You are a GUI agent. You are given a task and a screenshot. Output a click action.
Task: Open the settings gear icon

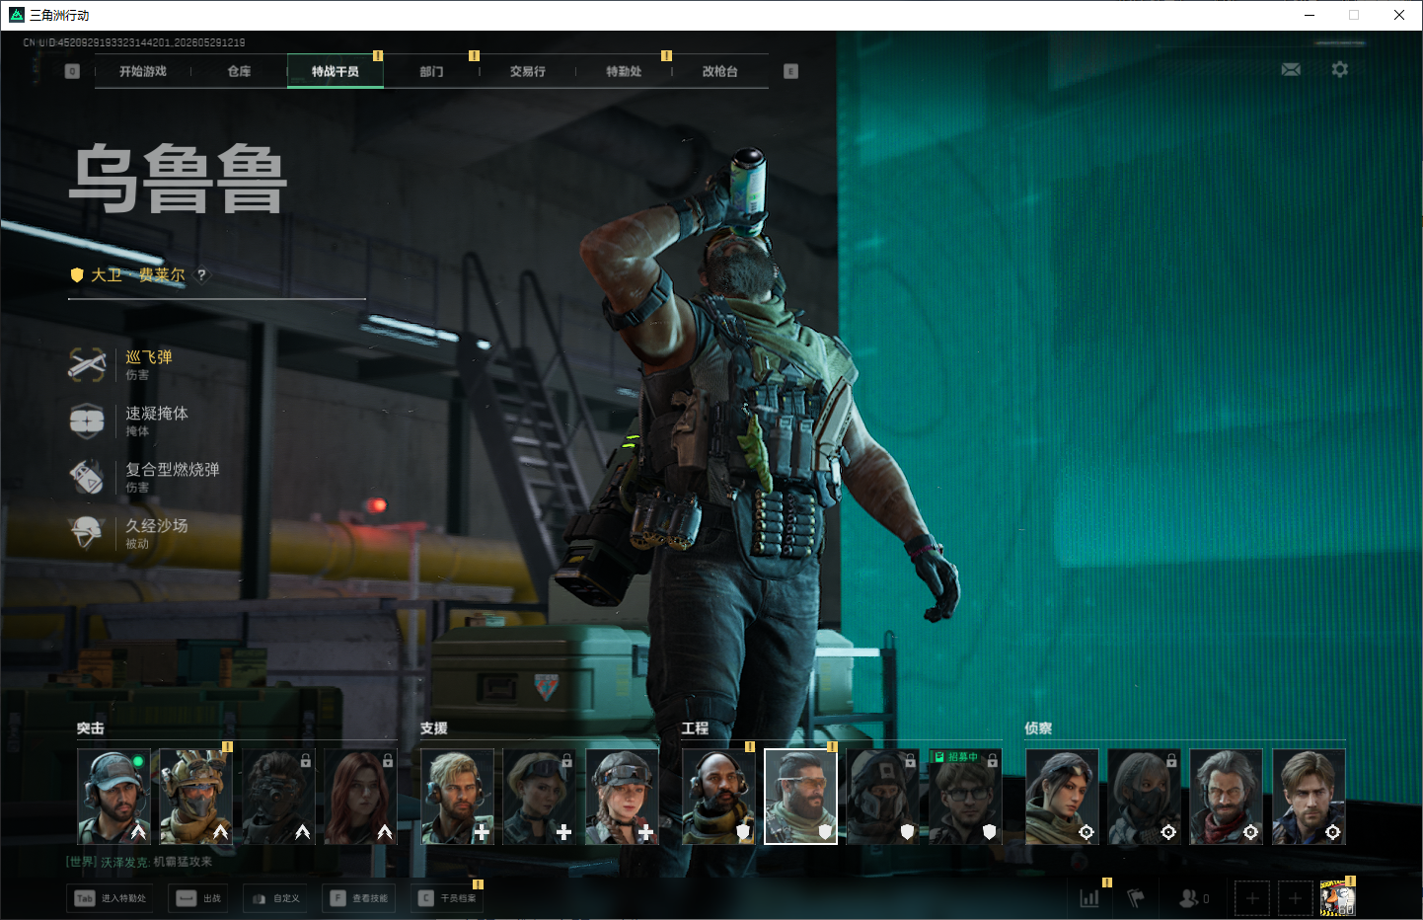(1339, 69)
